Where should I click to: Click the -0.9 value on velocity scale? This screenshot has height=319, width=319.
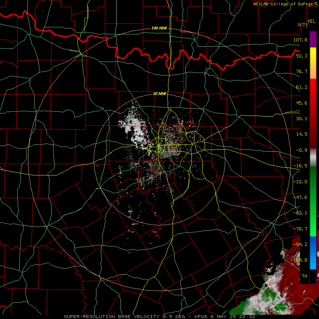pos(302,150)
